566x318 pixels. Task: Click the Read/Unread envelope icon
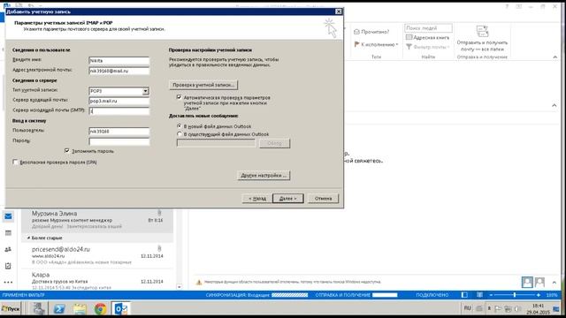click(356, 32)
